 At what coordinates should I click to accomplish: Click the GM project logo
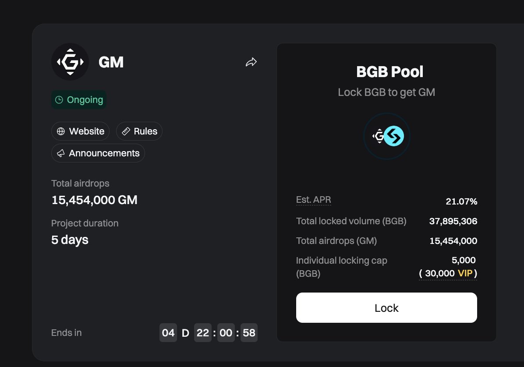(70, 62)
